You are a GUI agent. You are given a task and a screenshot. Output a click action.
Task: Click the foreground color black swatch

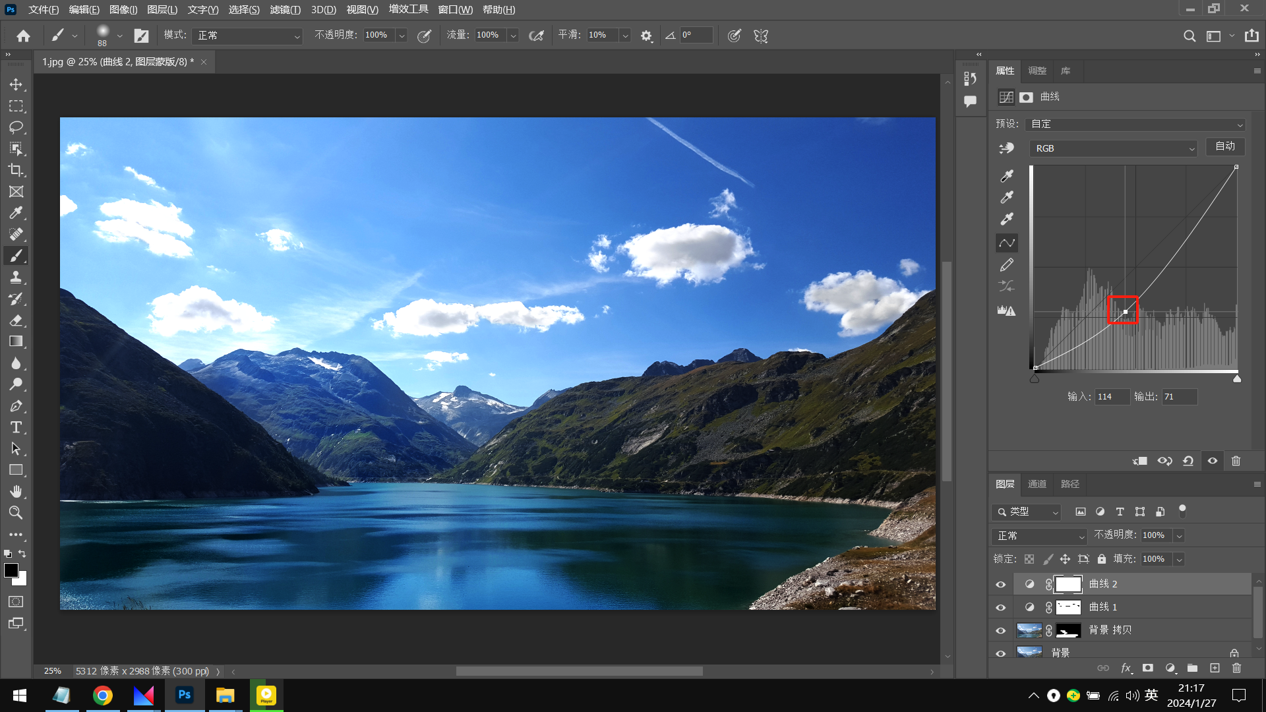click(11, 570)
